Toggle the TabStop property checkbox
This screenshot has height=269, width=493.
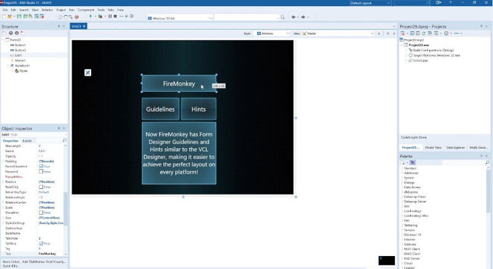coord(41,244)
